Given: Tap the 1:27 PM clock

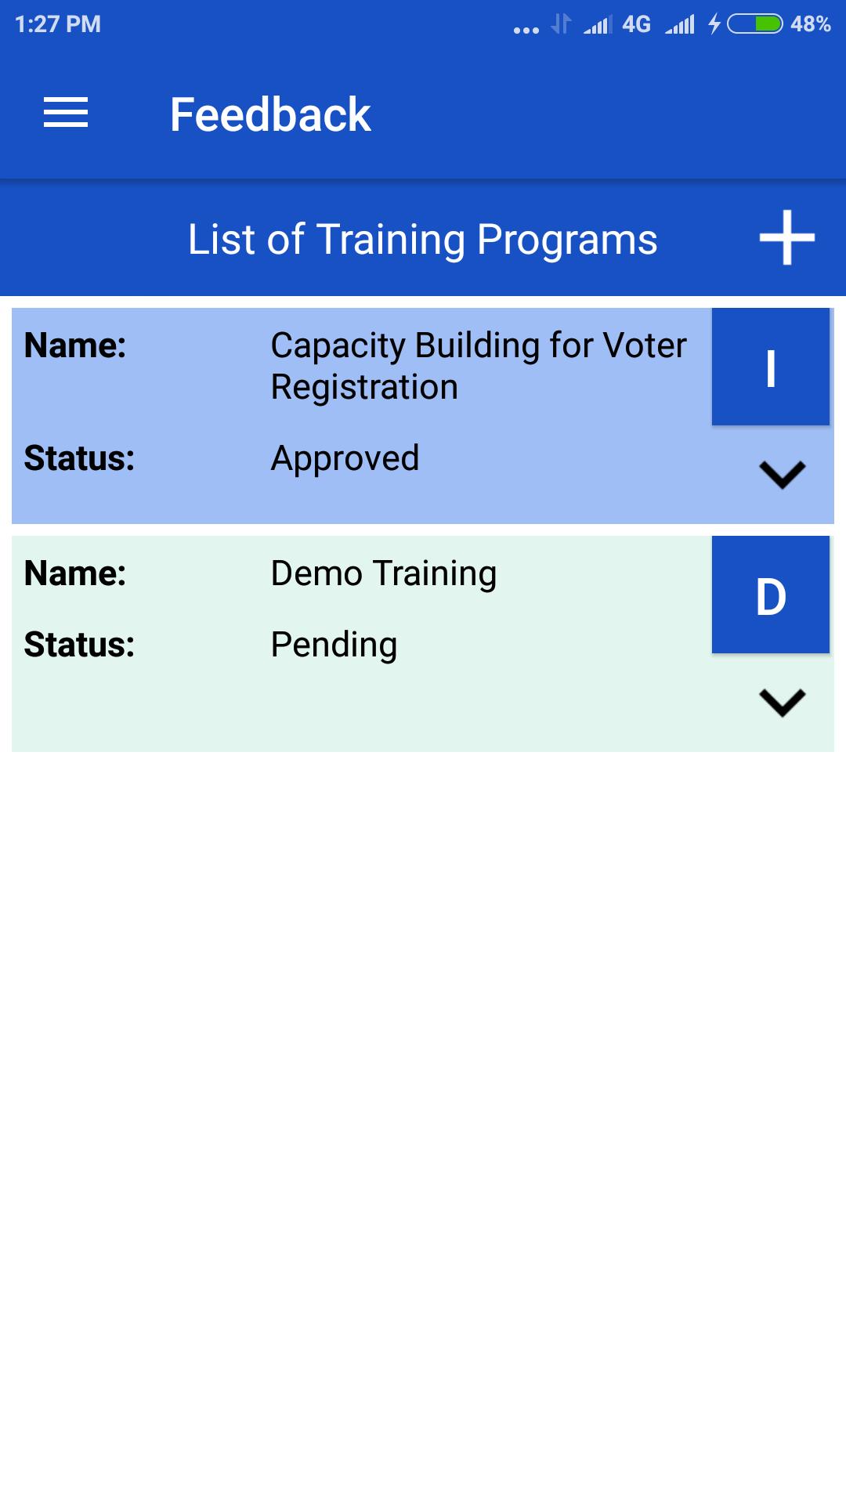Looking at the screenshot, I should (58, 24).
